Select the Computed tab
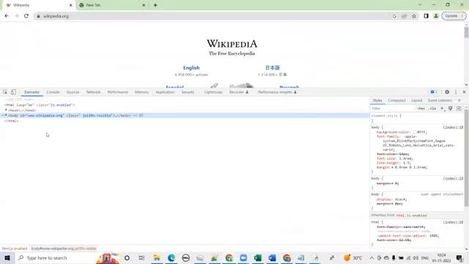This screenshot has height=264, width=469. coord(396,100)
